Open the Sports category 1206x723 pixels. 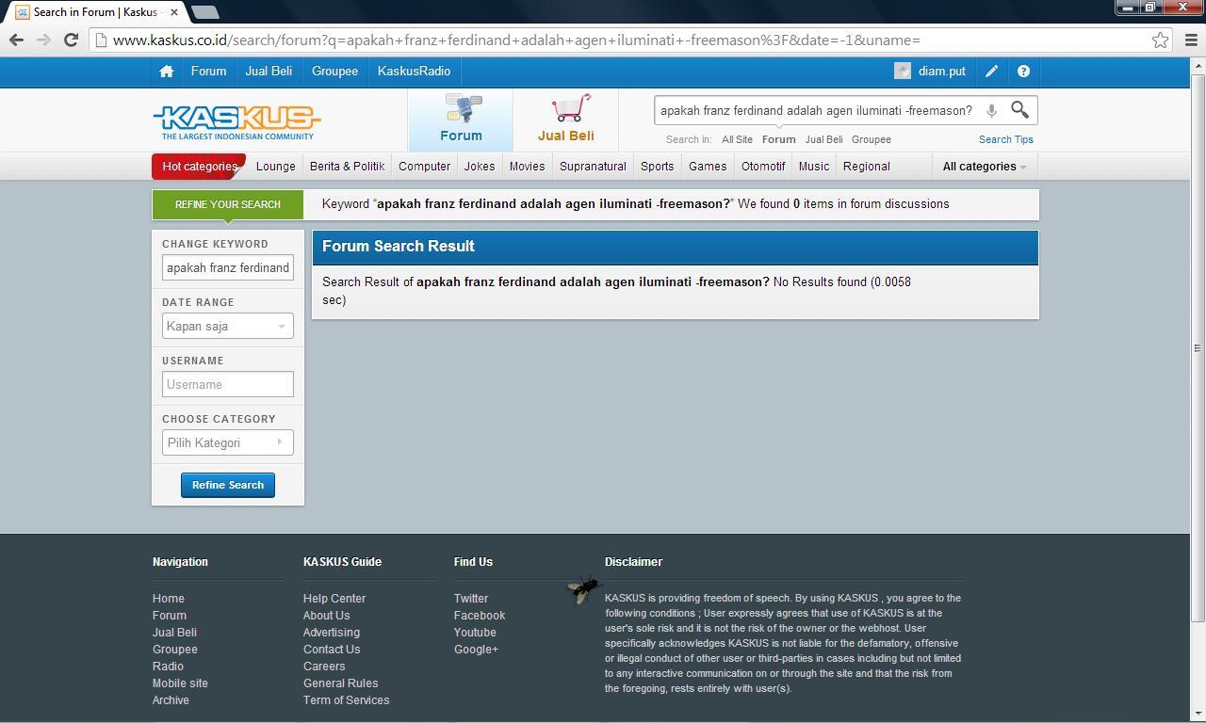[x=657, y=167]
